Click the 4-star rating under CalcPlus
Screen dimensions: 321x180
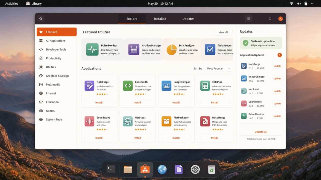tap(218, 94)
